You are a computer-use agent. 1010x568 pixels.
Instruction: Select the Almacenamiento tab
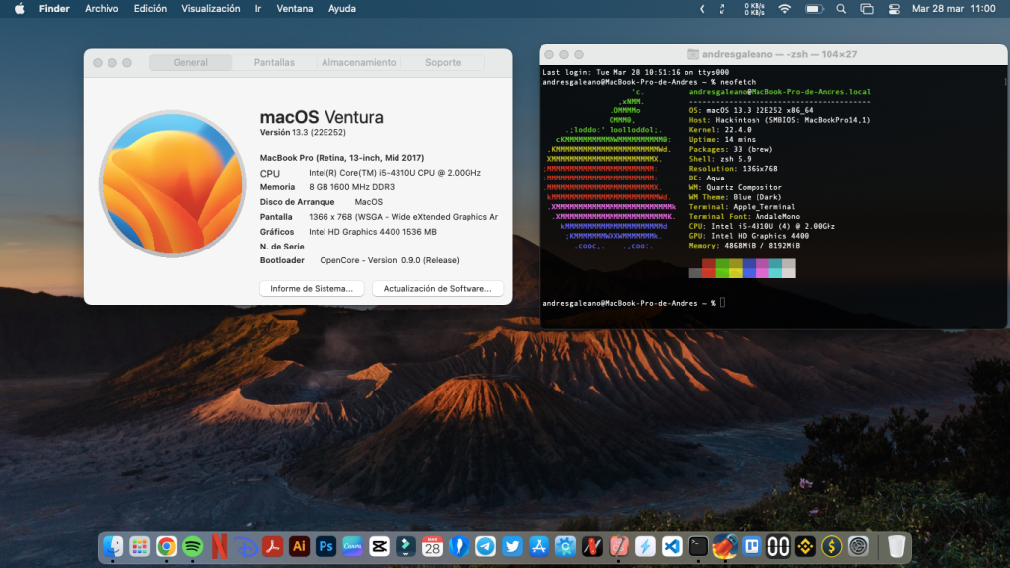(358, 62)
